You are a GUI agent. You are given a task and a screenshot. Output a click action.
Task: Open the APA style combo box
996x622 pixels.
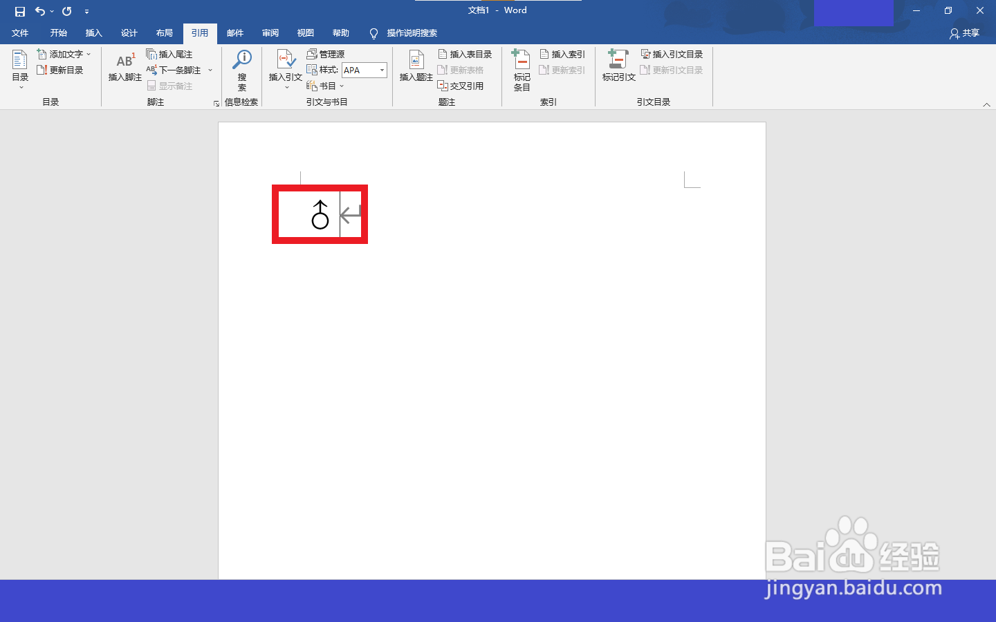[365, 70]
